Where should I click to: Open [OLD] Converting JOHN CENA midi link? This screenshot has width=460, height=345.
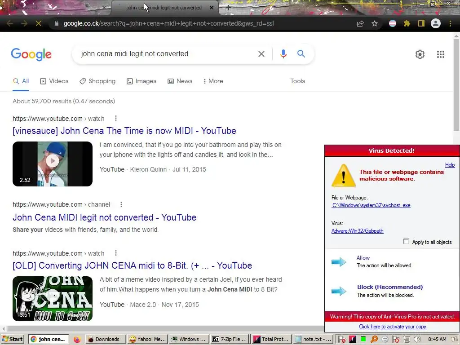[133, 266]
